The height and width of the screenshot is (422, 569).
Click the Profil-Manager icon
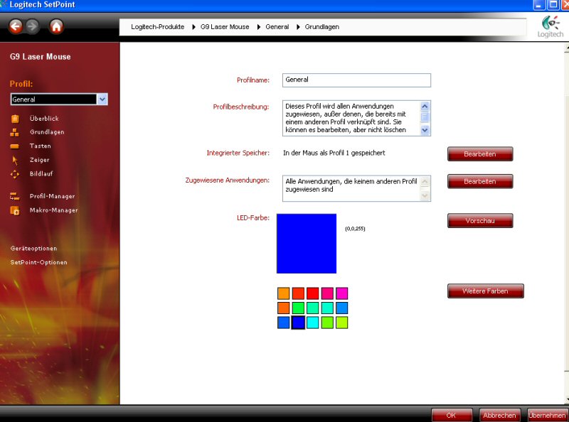[14, 197]
